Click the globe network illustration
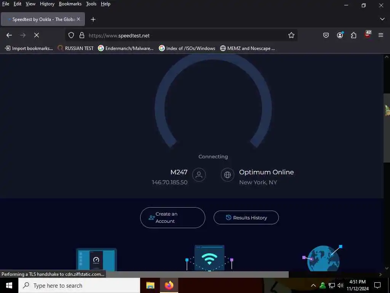Image resolution: width=390 pixels, height=293 pixels. [322, 258]
